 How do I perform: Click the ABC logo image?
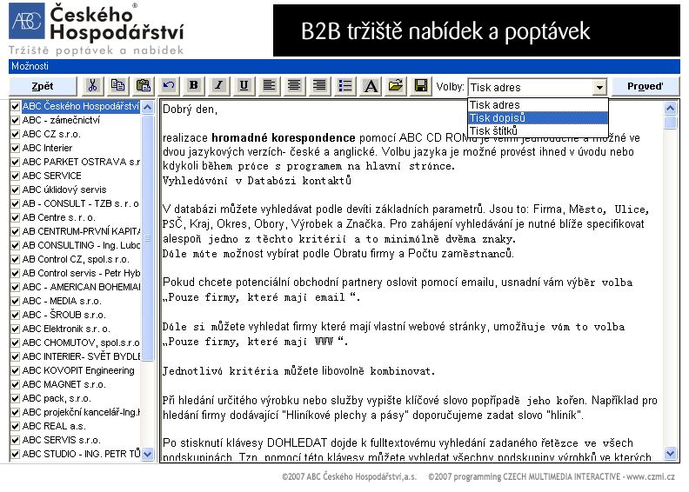[27, 21]
